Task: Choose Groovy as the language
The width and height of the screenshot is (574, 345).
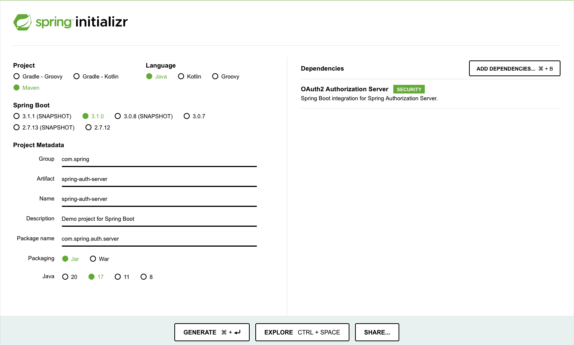Action: [x=215, y=77]
